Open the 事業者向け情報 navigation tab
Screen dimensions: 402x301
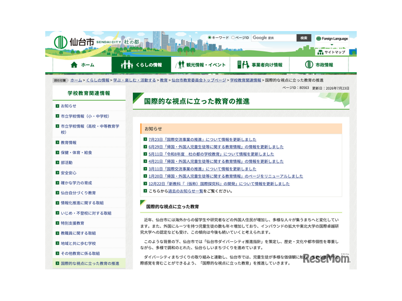tap(260, 65)
